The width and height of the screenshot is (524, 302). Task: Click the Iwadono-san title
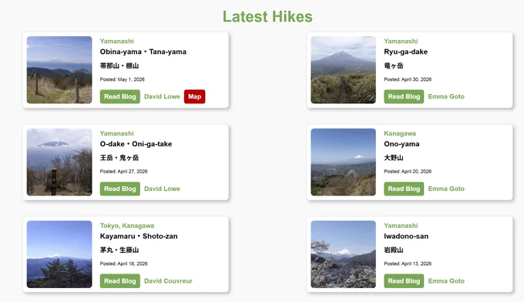coord(406,237)
